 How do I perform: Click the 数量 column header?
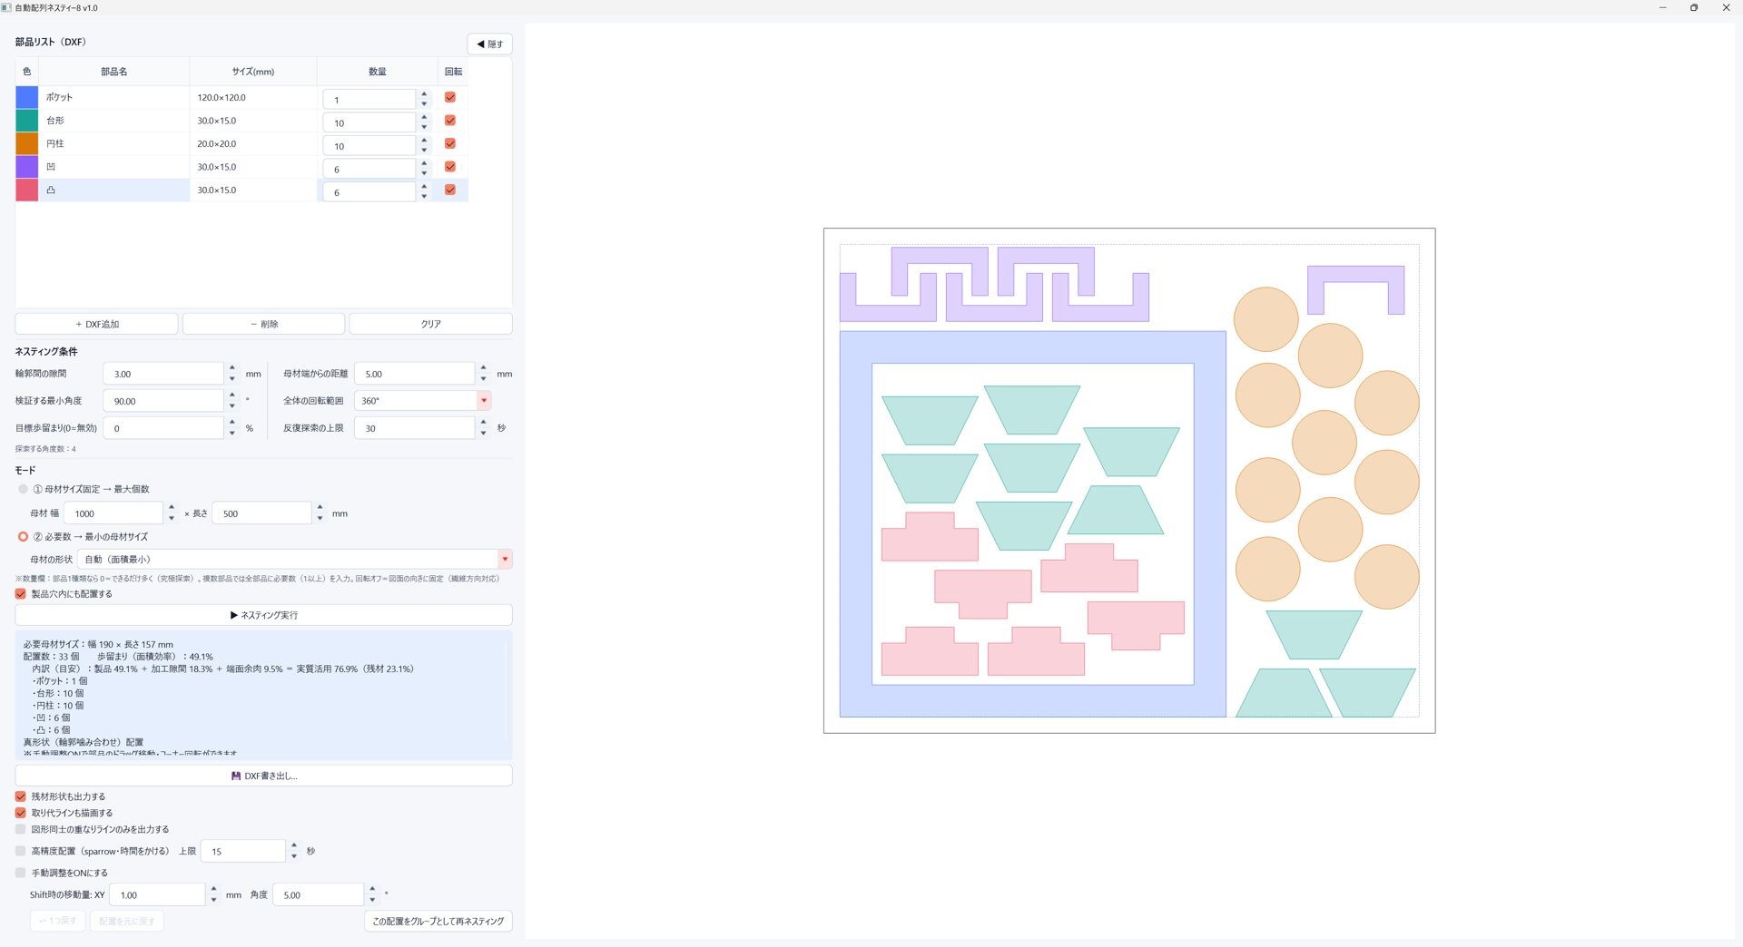(378, 72)
